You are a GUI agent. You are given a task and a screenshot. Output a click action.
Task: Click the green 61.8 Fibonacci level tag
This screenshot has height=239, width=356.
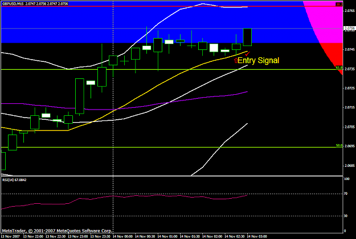point(339,68)
